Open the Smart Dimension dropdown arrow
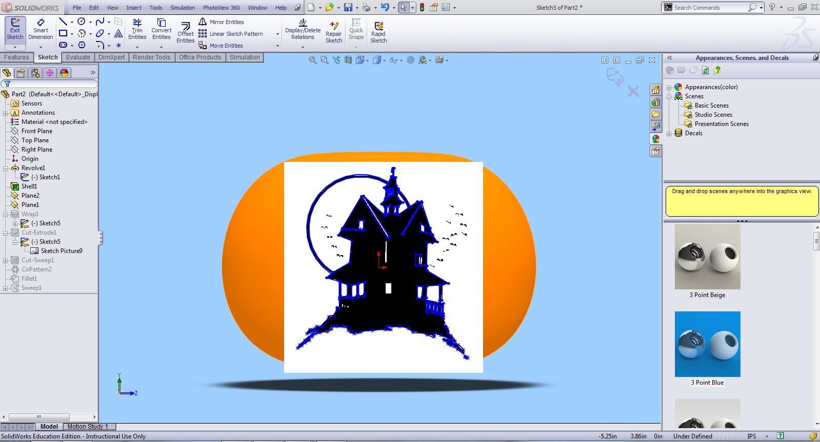Image resolution: width=820 pixels, height=442 pixels. click(41, 47)
